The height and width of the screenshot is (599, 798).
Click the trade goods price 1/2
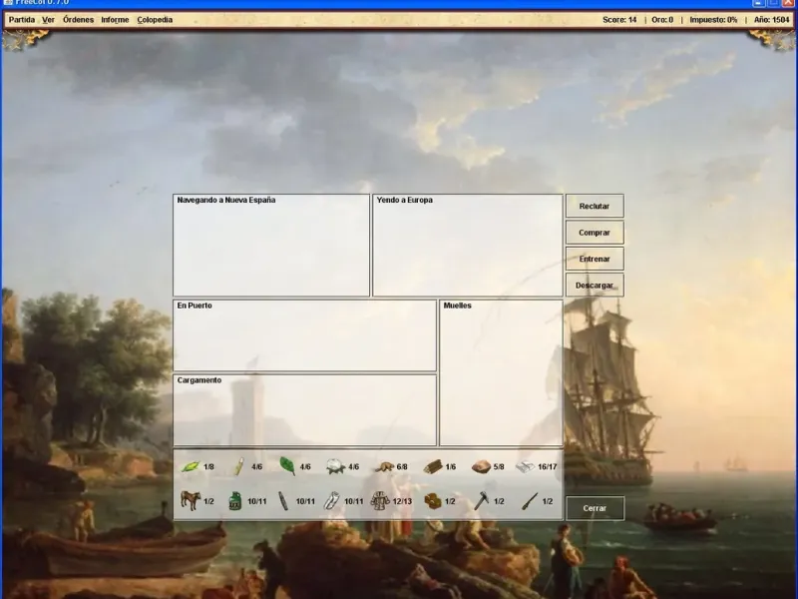pyautogui.click(x=451, y=502)
